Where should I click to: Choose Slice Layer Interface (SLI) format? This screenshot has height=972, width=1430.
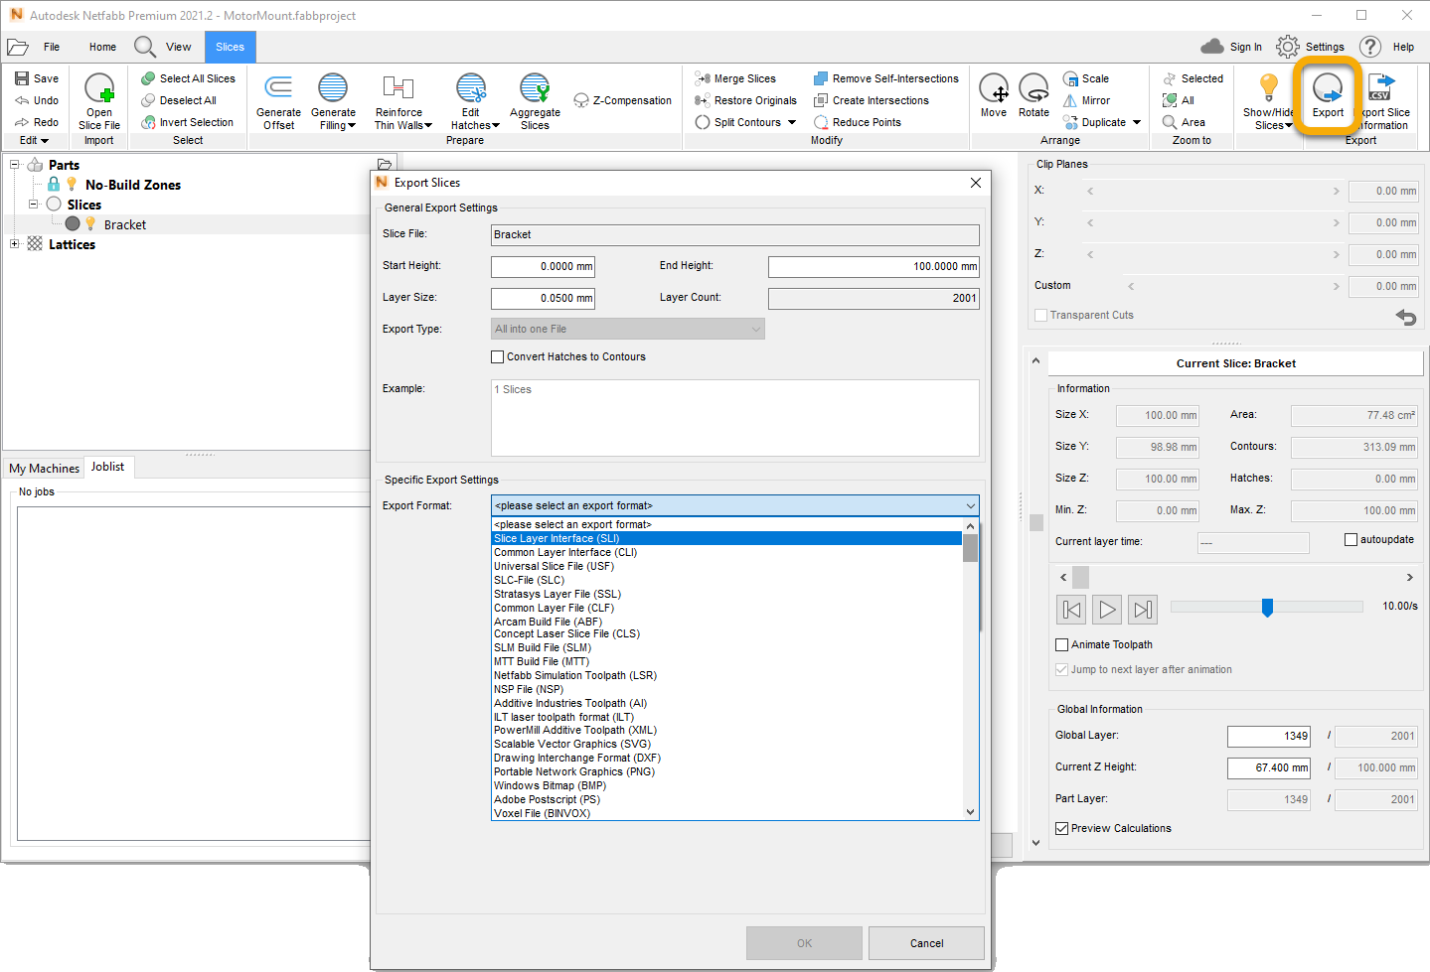point(726,538)
